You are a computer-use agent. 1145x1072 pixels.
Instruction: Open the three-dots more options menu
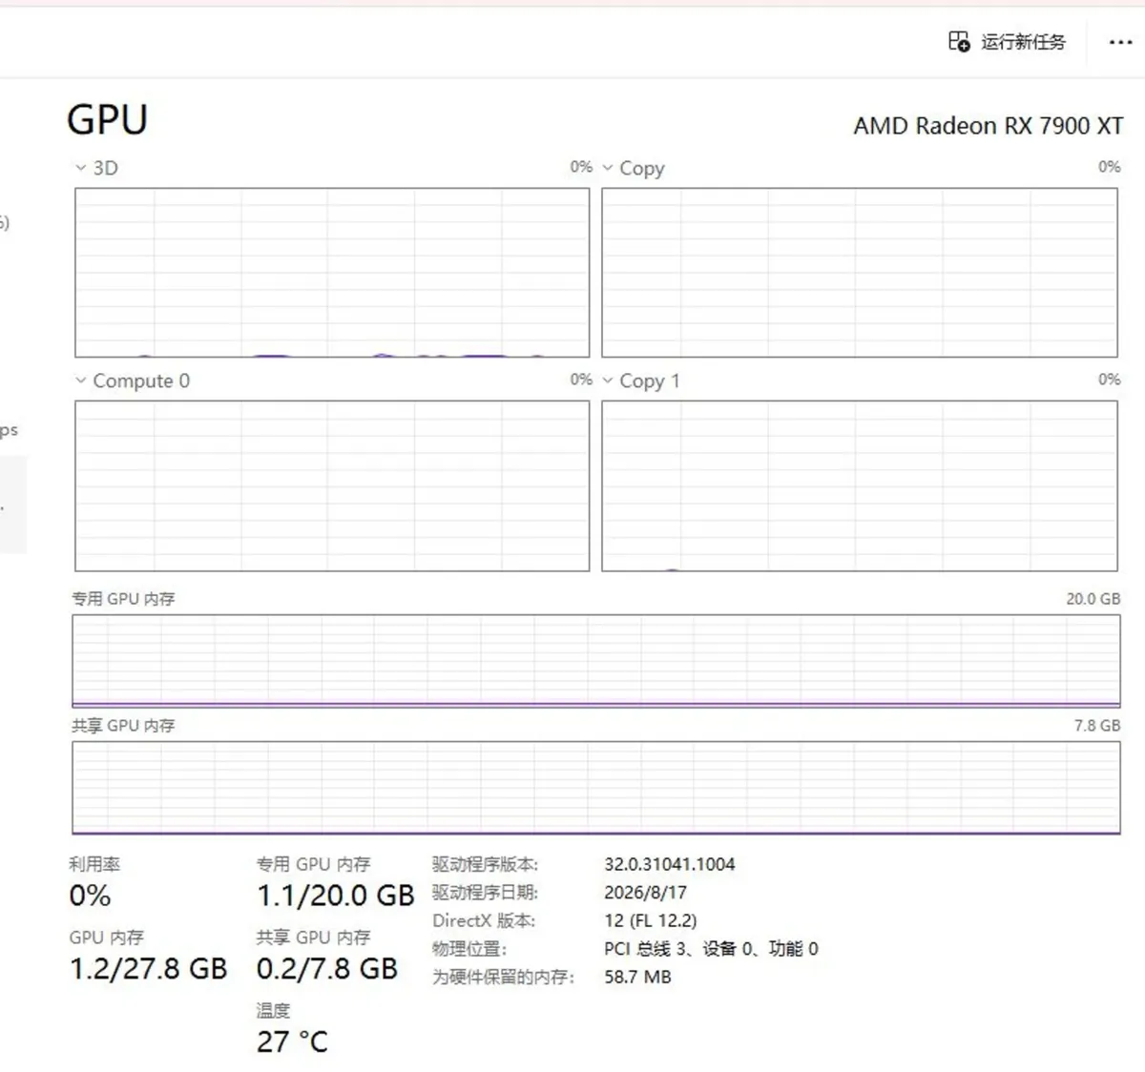coord(1120,42)
